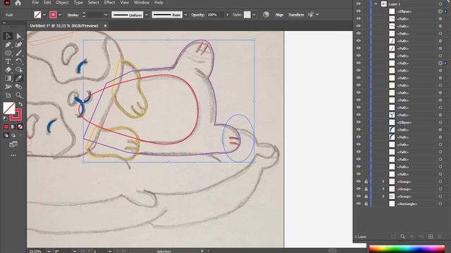Select the Pen tool
This screenshot has width=451, height=253.
tap(8, 44)
